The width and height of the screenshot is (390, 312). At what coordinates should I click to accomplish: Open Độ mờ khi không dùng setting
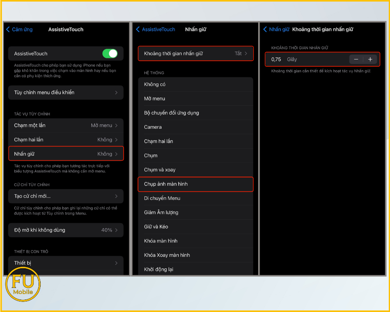coord(66,230)
